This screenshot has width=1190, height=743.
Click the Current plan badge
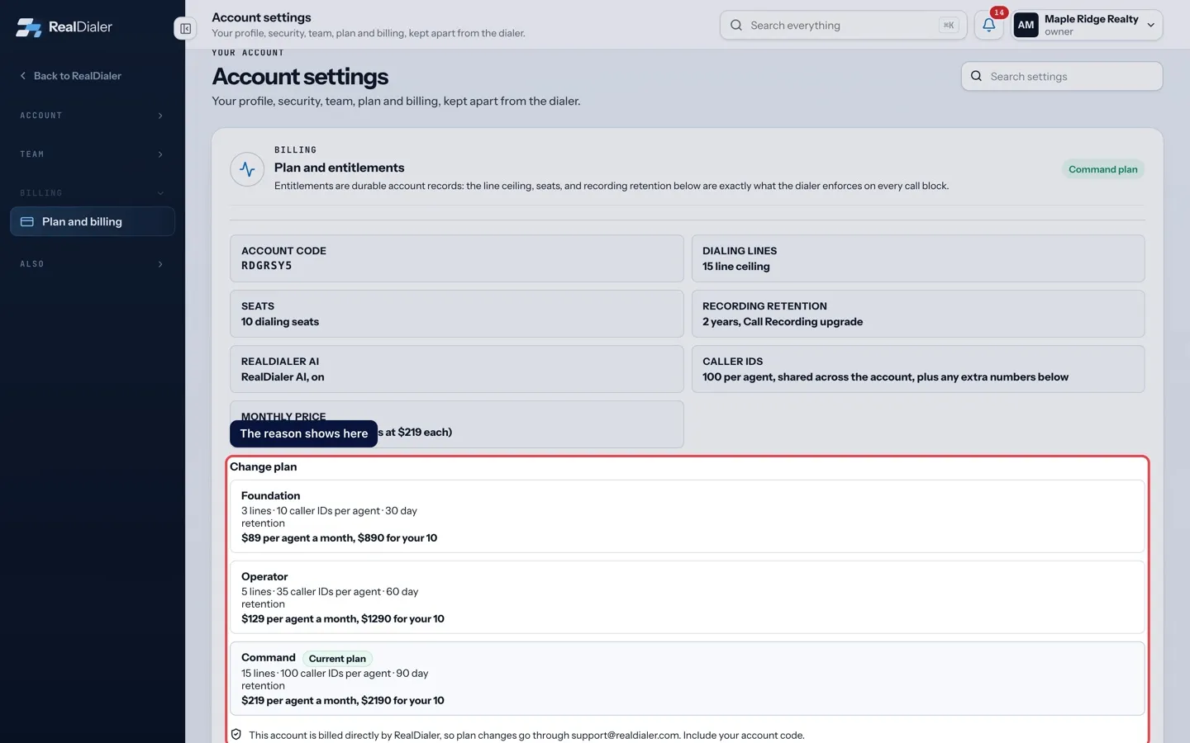point(337,659)
